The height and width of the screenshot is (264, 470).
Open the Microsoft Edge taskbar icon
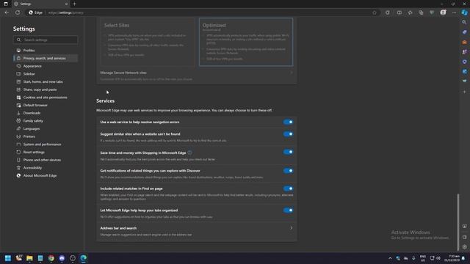[x=83, y=258]
